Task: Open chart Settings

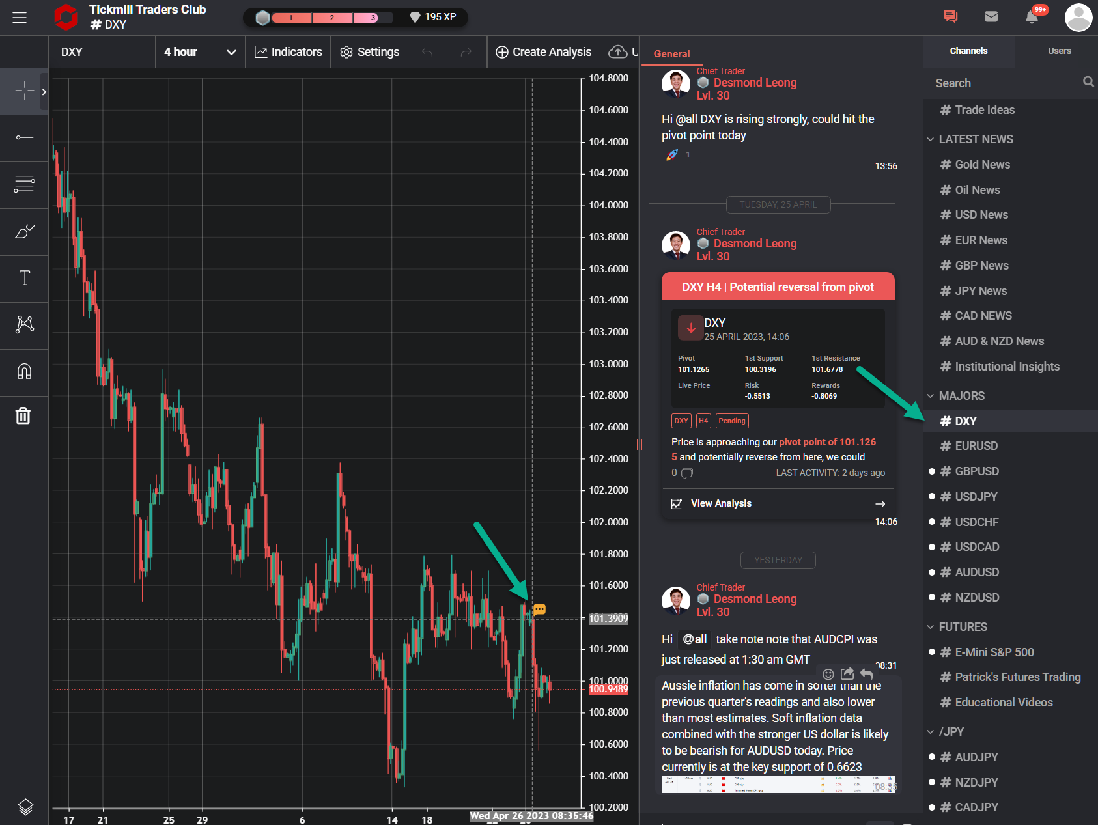Action: (369, 52)
